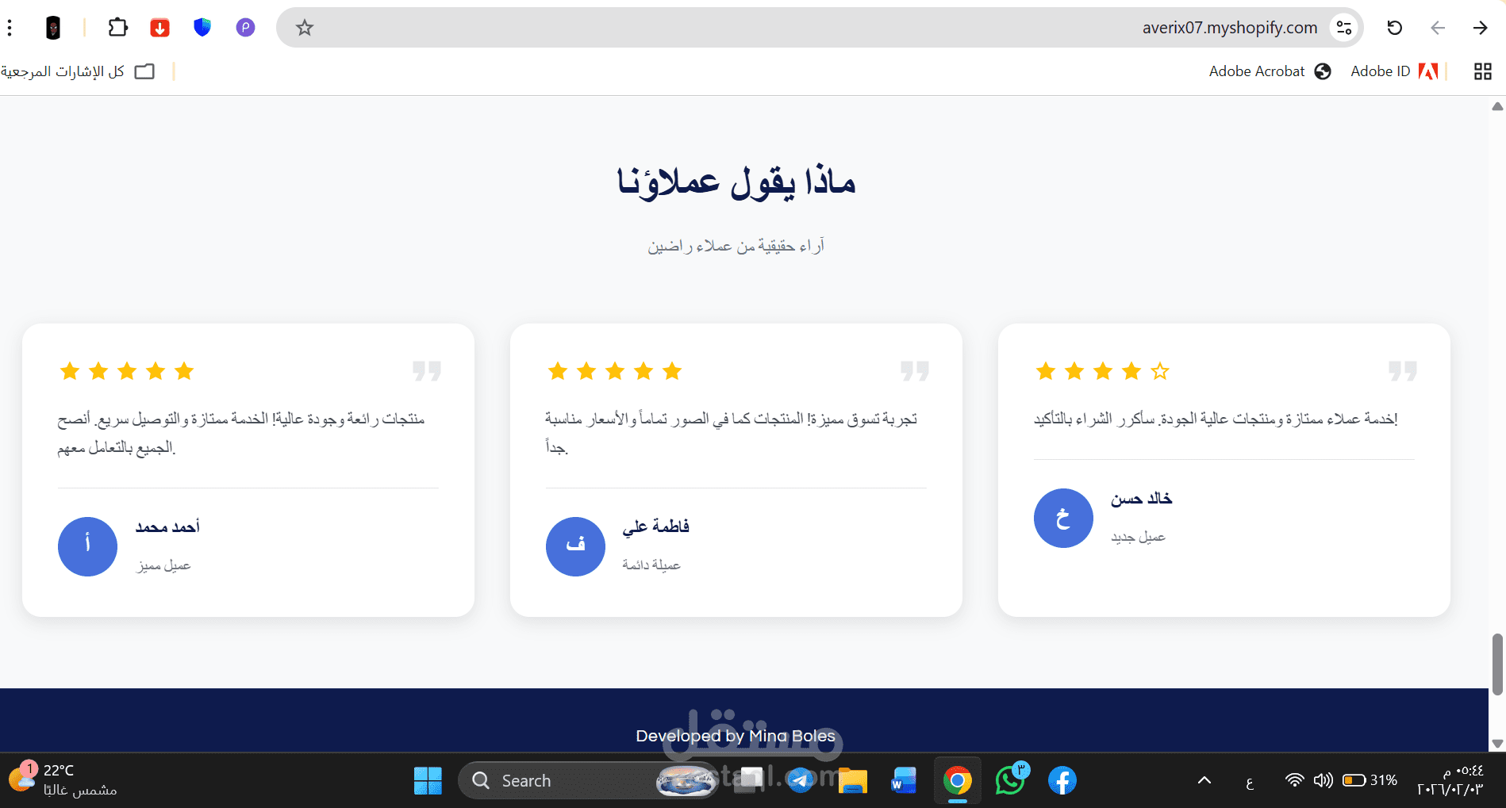Click Khaled's review text about excellent customer service
Screen dimensions: 1506x808
pyautogui.click(x=1216, y=419)
